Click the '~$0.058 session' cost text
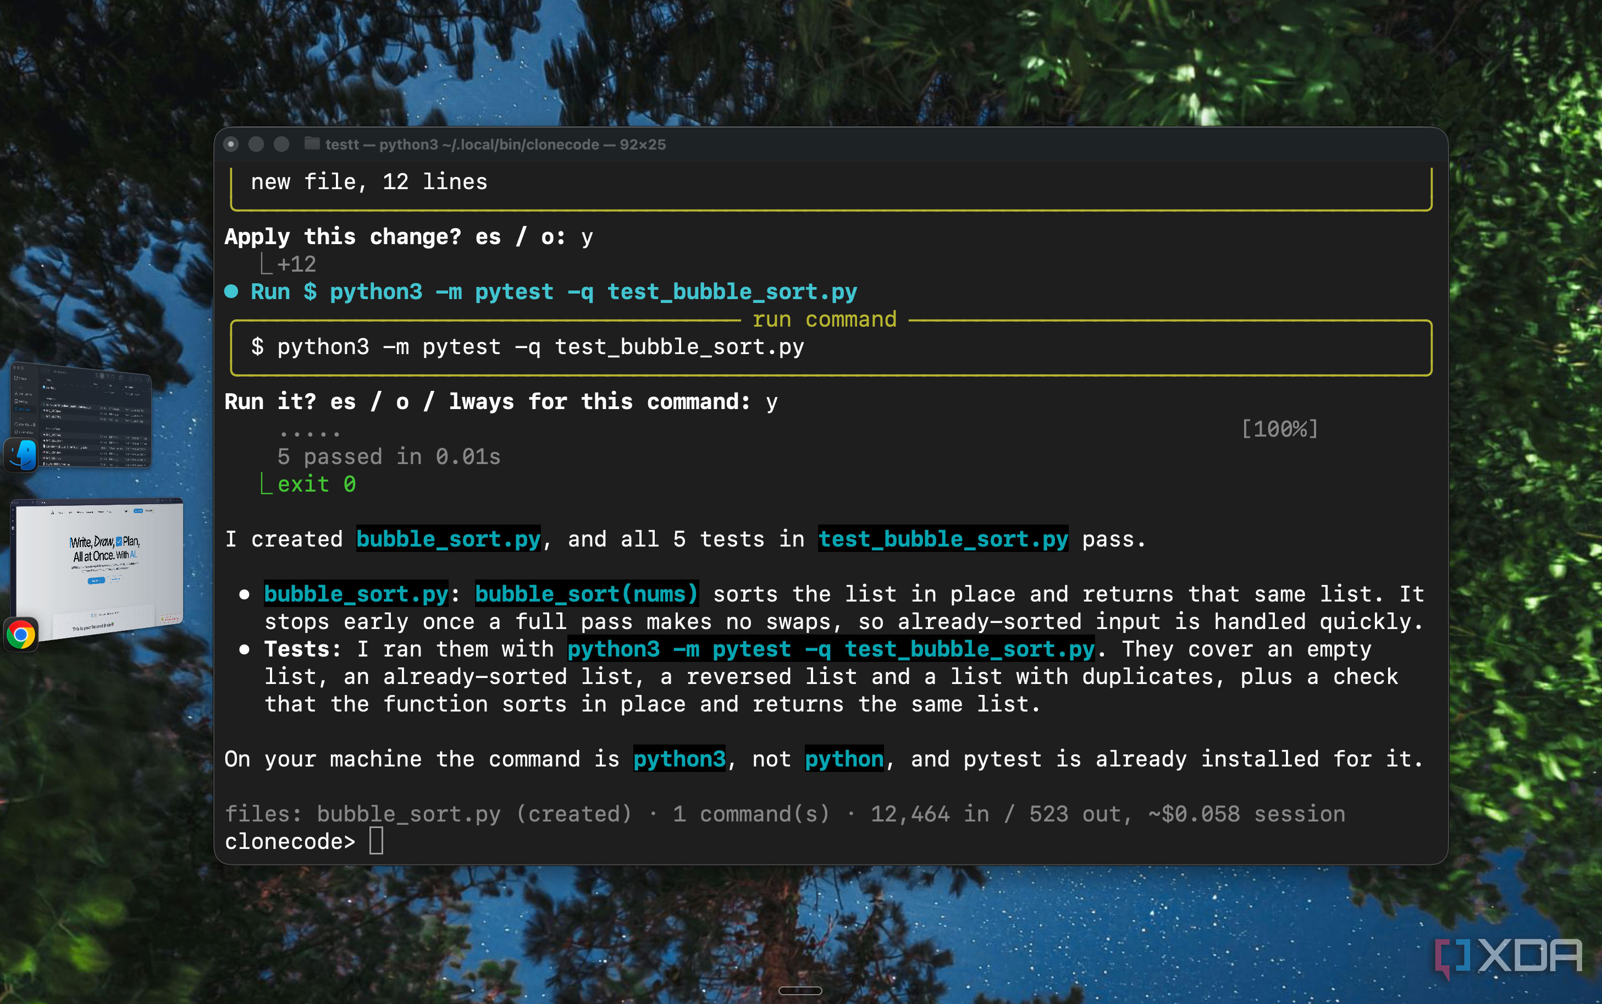Viewport: 1602px width, 1004px height. tap(1247, 814)
